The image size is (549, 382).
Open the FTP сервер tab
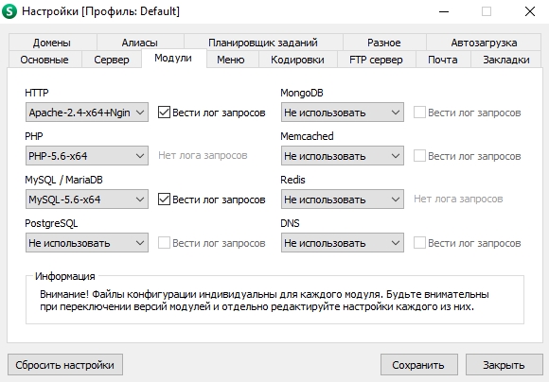pyautogui.click(x=377, y=60)
